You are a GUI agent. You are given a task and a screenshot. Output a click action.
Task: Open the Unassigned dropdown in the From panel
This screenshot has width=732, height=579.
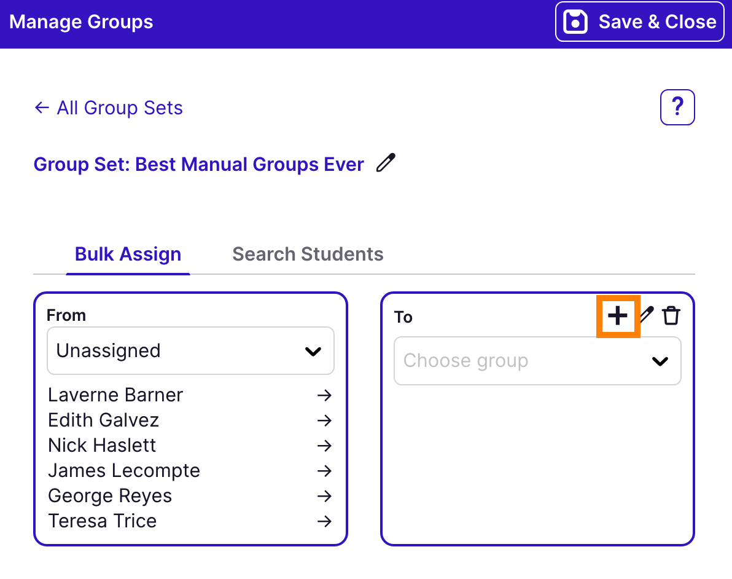point(190,350)
